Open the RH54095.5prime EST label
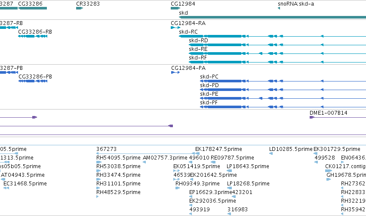The image size is (366, 216). pos(118,158)
